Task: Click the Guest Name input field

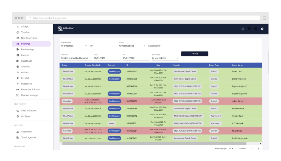Action: coord(161,46)
